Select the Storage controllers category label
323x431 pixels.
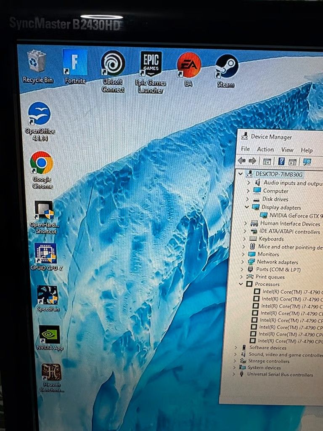point(269,361)
